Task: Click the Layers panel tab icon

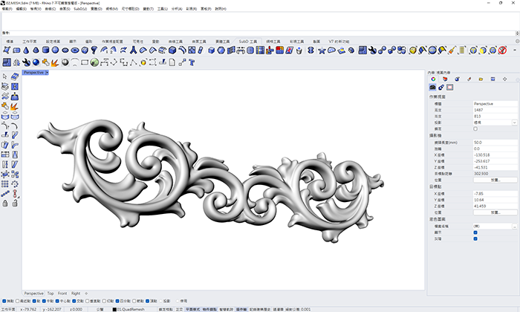Action: 445,78
